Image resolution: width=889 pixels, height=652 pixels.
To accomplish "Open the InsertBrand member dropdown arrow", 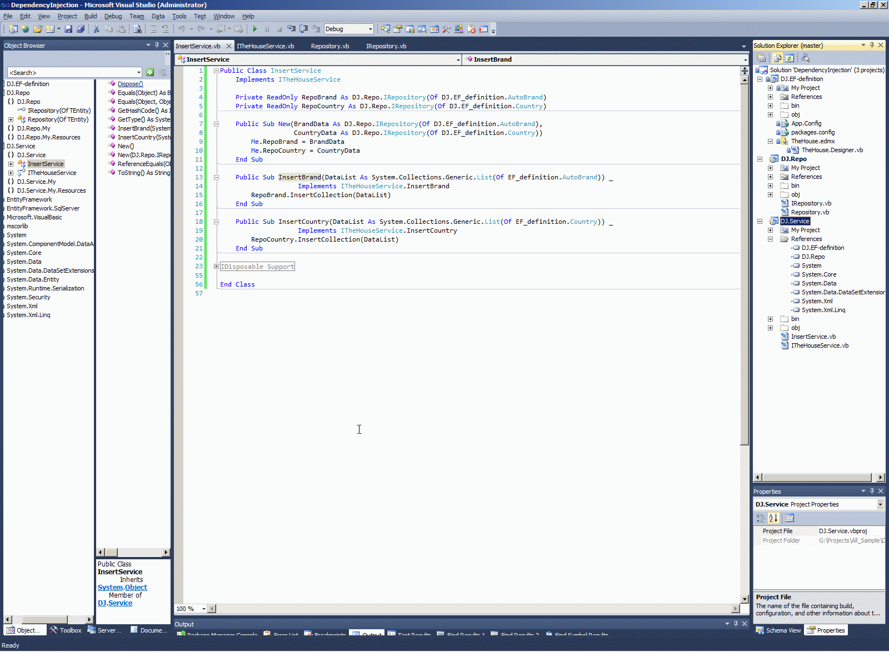I will pyautogui.click(x=745, y=59).
